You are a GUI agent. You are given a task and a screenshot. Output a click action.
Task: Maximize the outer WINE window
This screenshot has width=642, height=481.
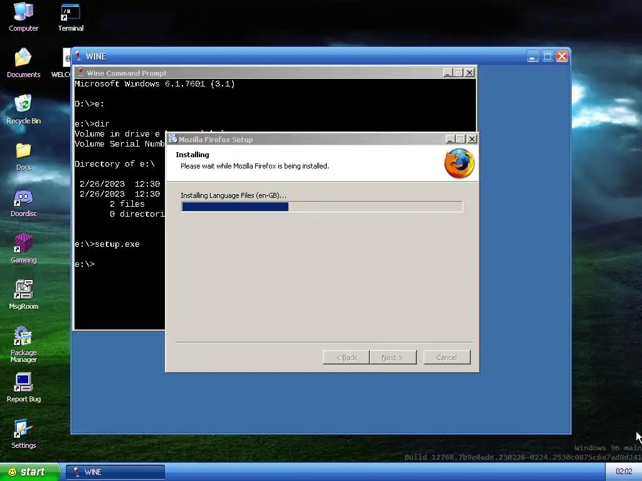coord(547,56)
